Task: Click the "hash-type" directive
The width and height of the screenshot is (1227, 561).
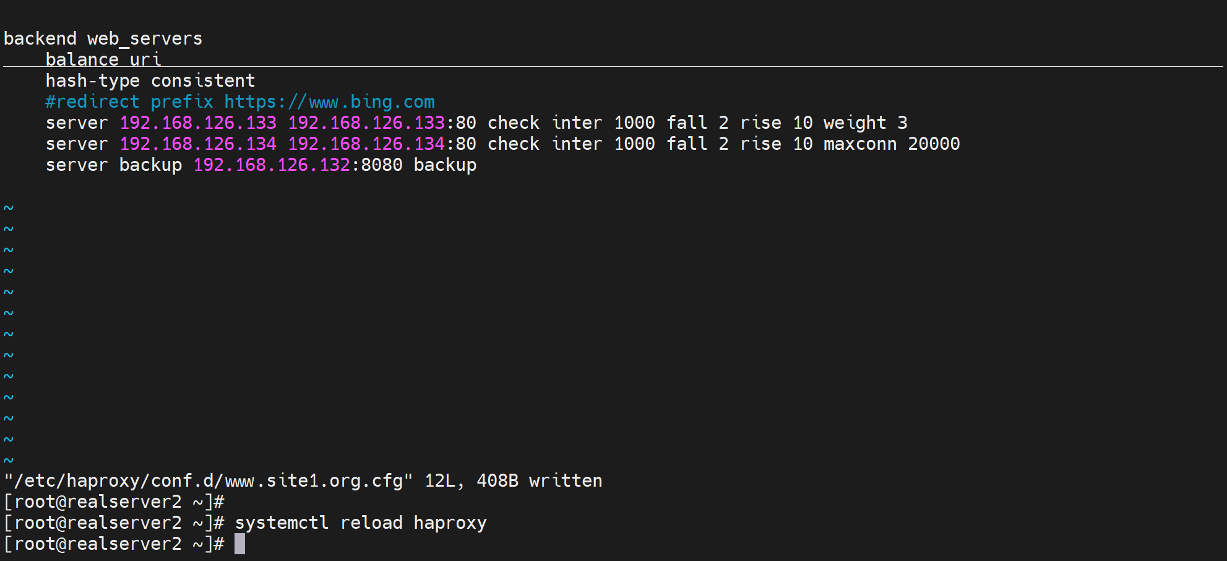Action: tap(93, 80)
